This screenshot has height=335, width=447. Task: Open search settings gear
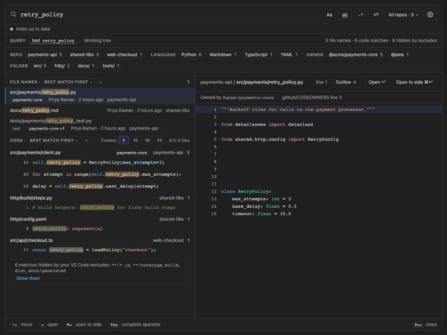point(430,15)
